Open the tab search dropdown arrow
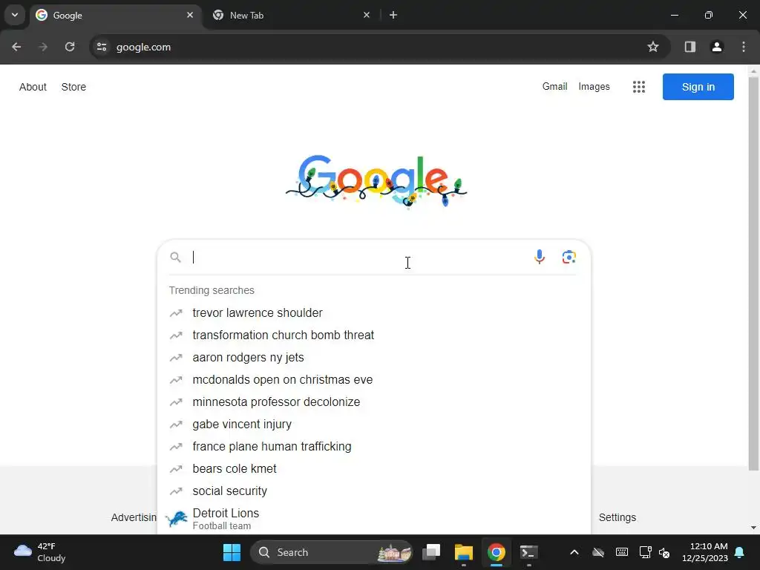 (x=15, y=15)
